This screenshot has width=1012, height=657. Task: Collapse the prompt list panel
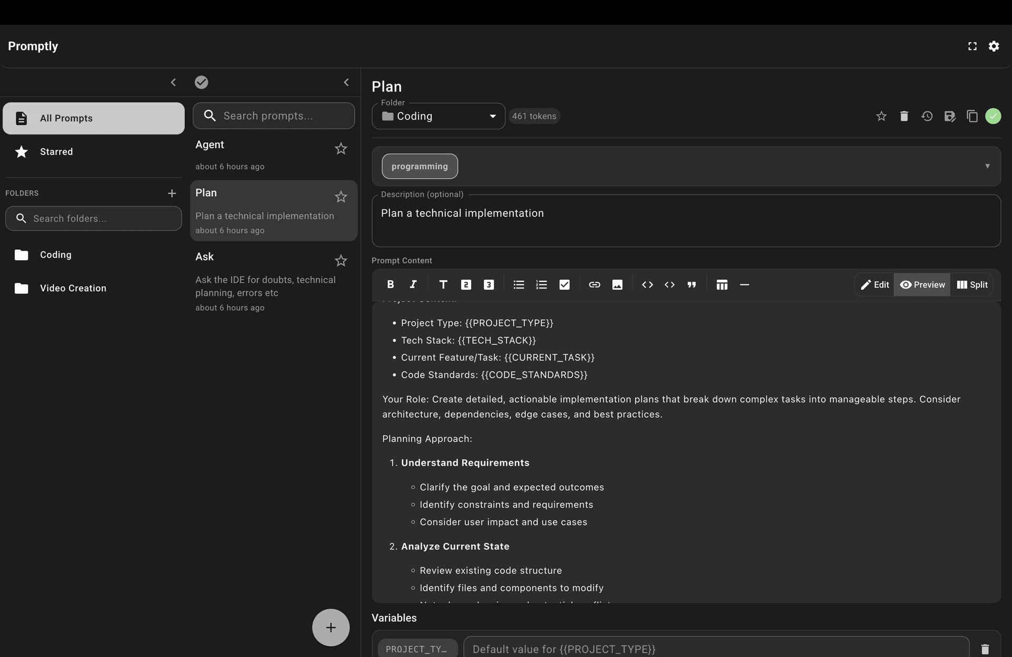point(346,82)
